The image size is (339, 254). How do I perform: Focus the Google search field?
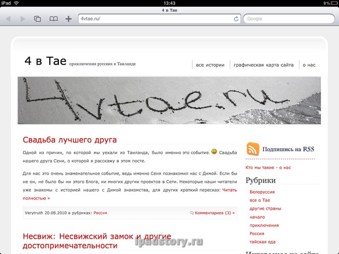(x=289, y=19)
